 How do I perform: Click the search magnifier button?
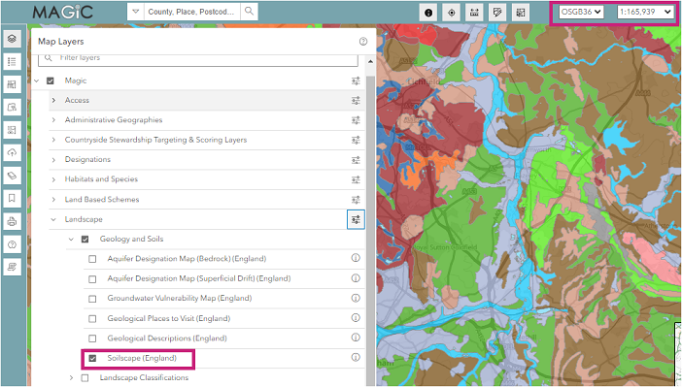click(250, 12)
